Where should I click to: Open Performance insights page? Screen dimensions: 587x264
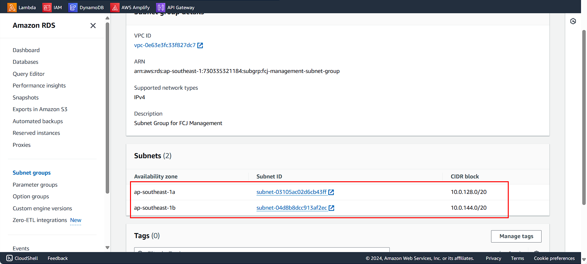tap(39, 86)
